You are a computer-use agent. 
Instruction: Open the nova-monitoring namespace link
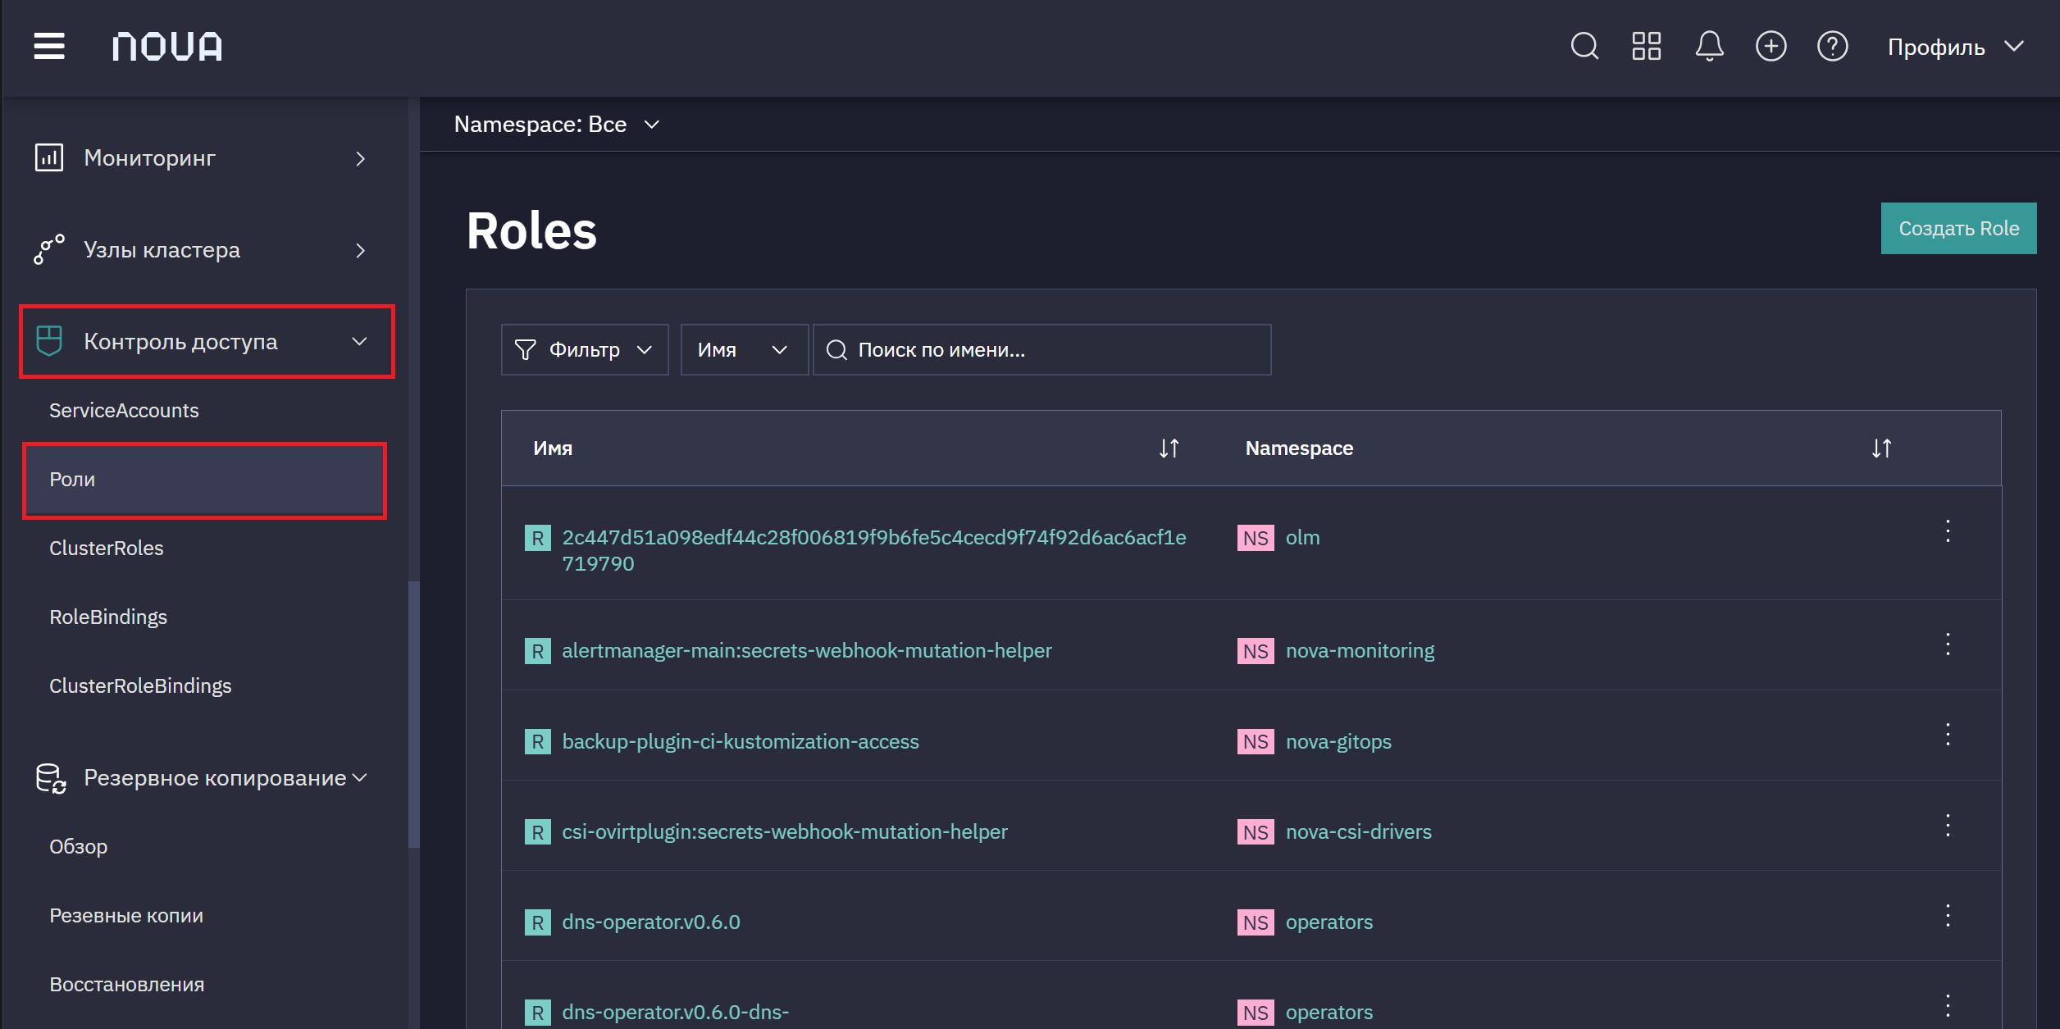click(x=1360, y=651)
